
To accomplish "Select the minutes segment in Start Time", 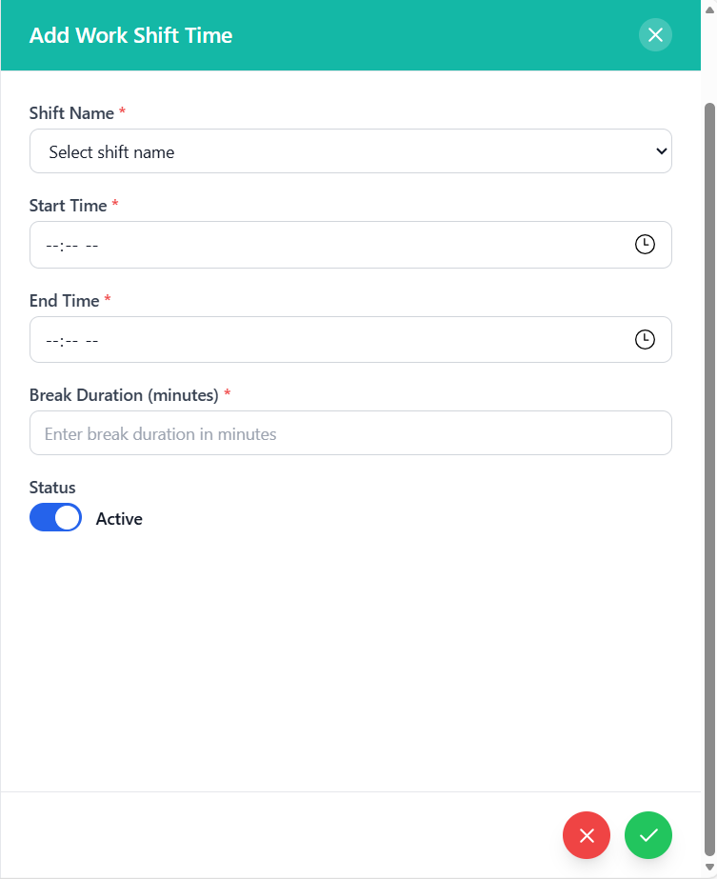I will point(70,246).
